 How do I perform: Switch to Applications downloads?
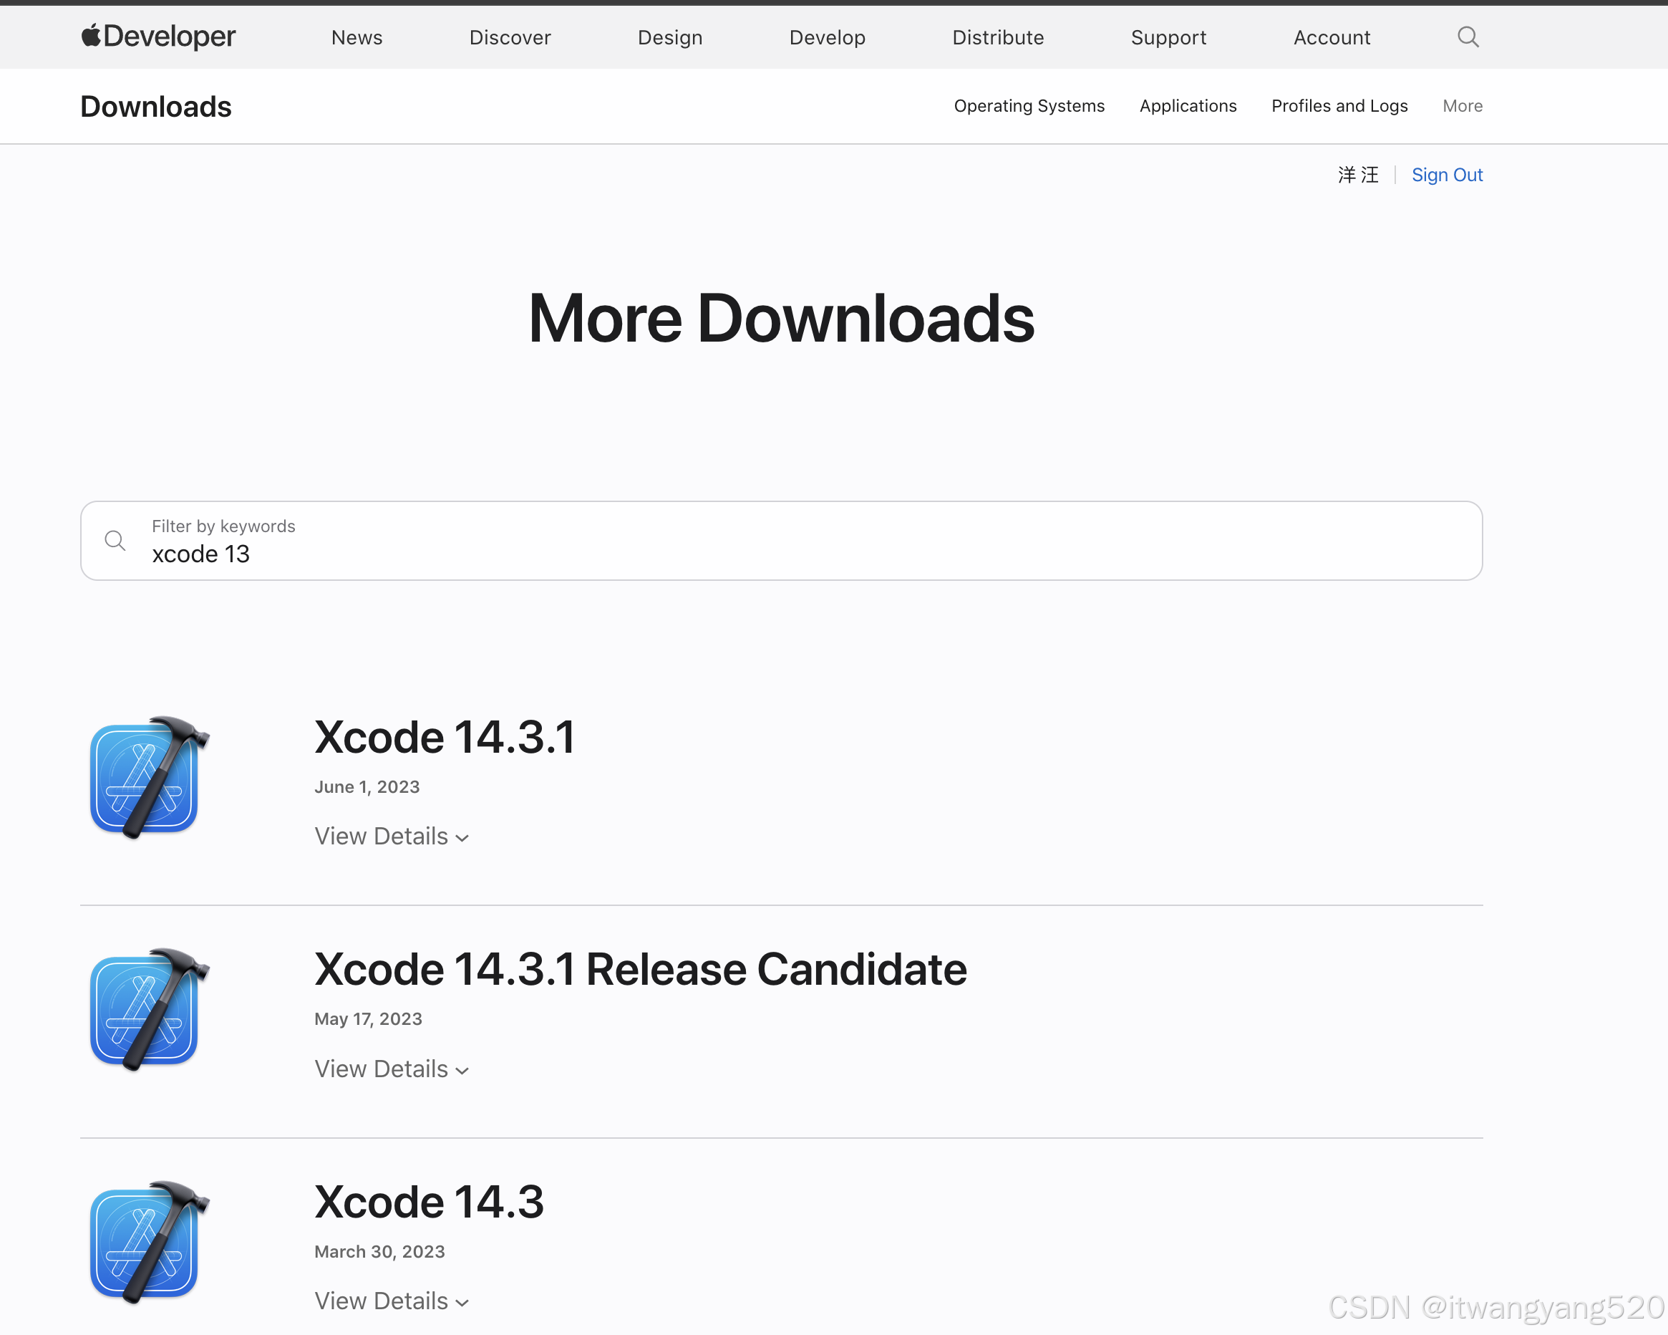(1188, 106)
